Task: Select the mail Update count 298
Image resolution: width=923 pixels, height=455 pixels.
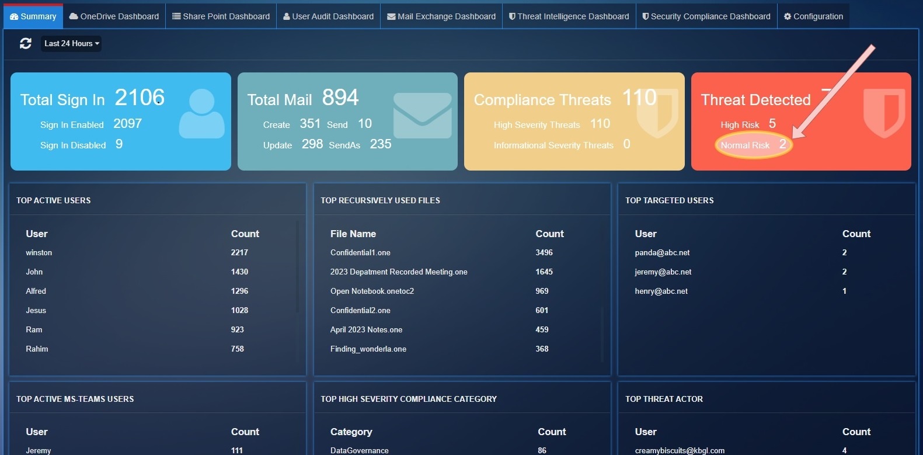Action: coord(312,144)
